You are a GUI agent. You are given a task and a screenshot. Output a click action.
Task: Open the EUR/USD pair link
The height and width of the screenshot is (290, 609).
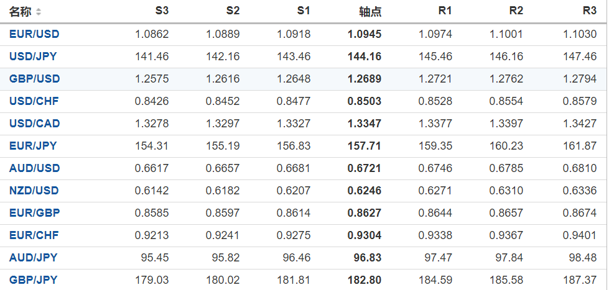(34, 34)
